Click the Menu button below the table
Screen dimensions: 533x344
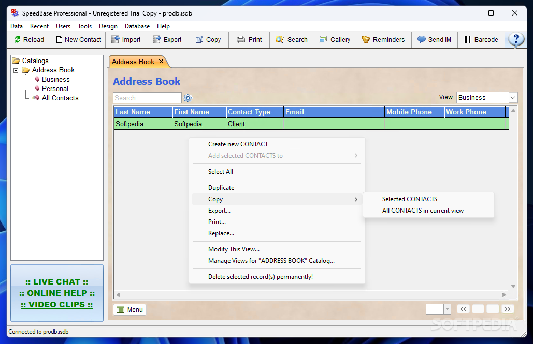point(130,309)
